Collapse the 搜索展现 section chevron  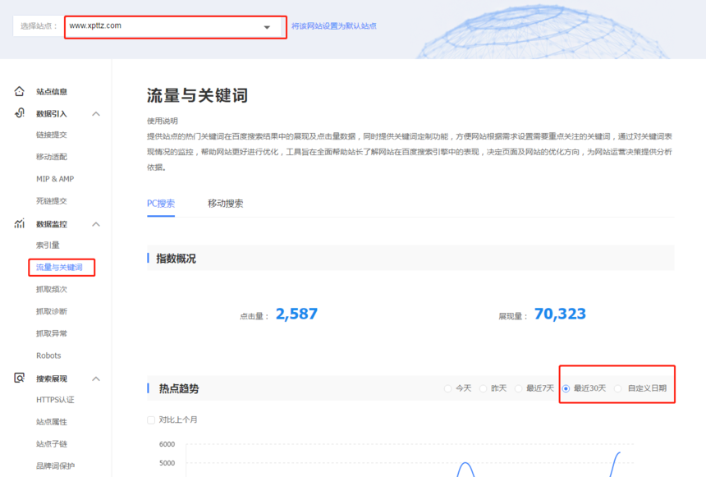click(x=96, y=378)
